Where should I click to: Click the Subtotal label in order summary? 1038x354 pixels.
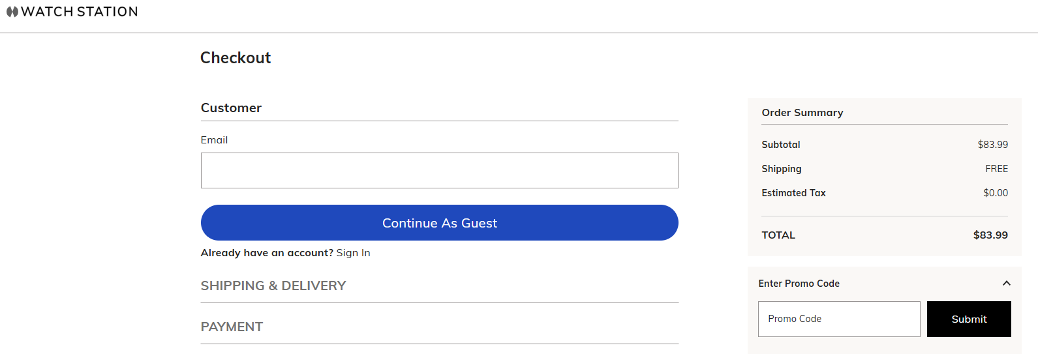(x=780, y=145)
